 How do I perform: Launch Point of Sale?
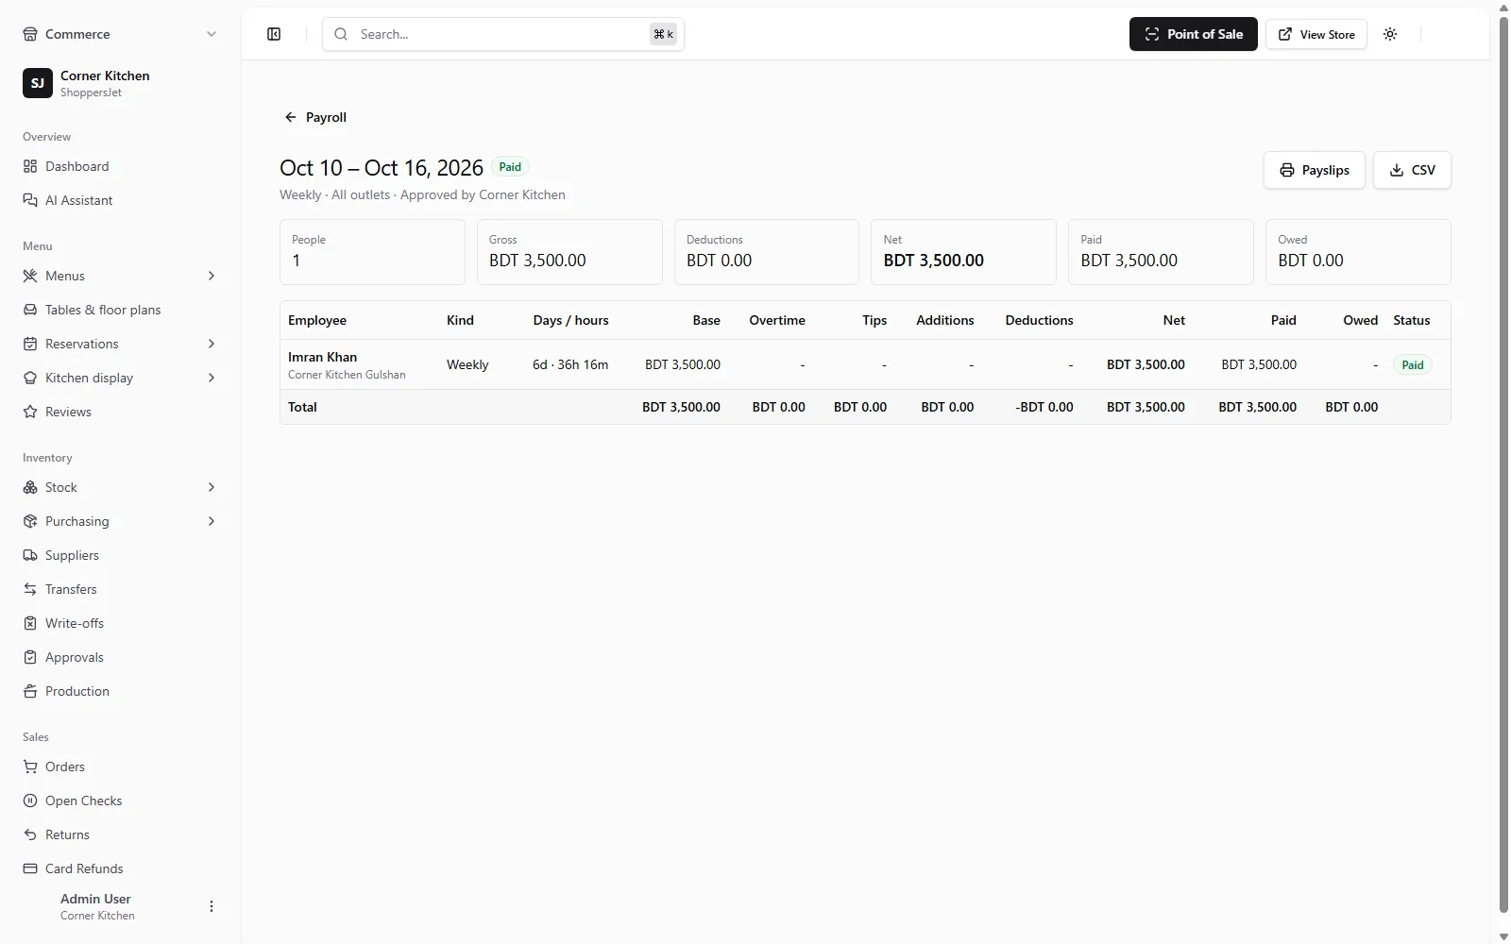(1194, 34)
